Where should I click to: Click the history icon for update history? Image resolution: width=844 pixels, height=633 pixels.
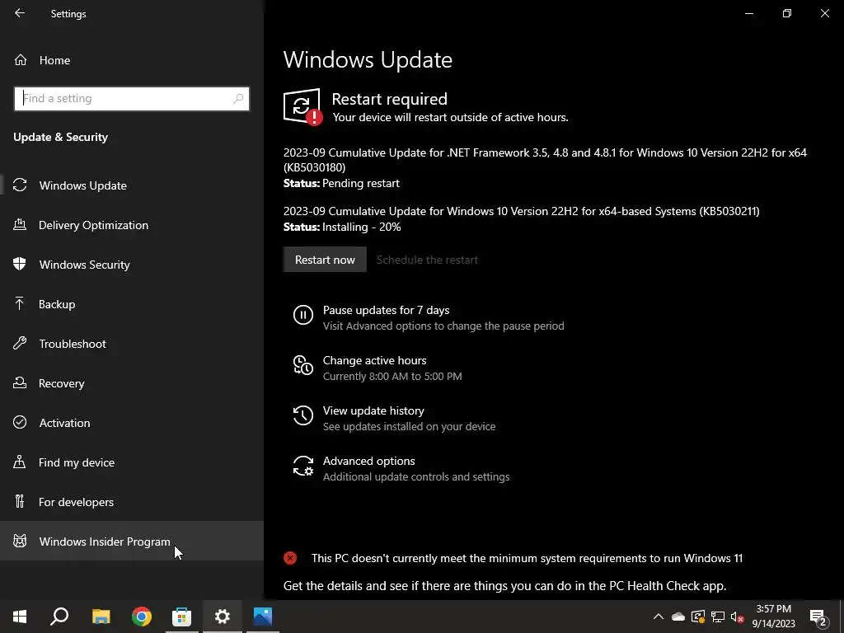tap(303, 415)
